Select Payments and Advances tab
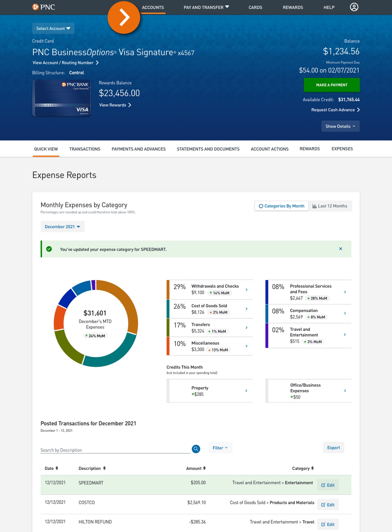The height and width of the screenshot is (532, 392). pos(138,149)
